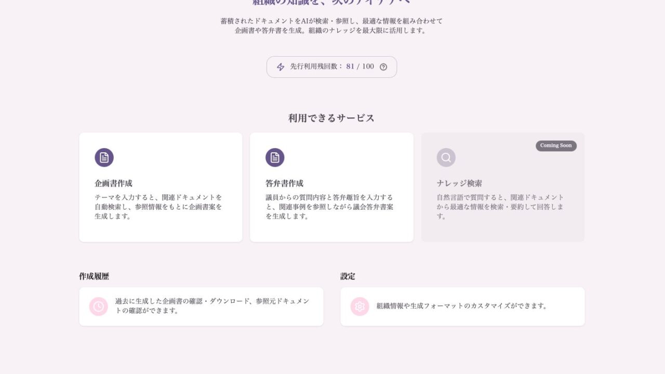Click the 作成履歴 section heading
The height and width of the screenshot is (374, 665).
pos(94,276)
